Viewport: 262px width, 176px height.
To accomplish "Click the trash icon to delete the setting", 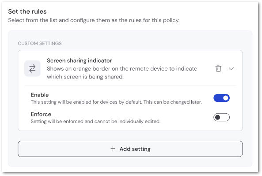I will (218, 68).
